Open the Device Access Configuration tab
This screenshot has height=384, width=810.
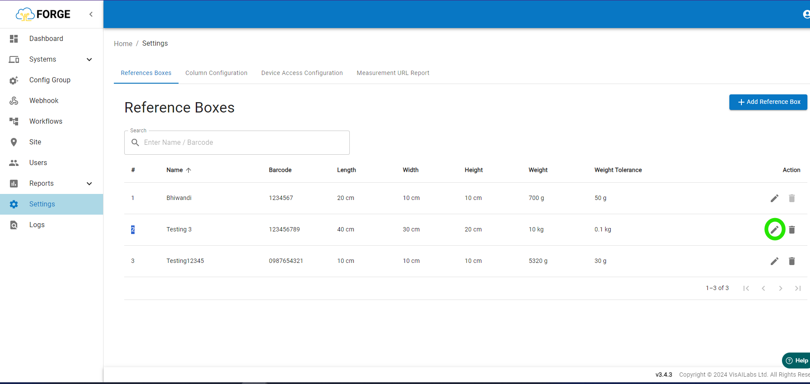click(x=302, y=73)
